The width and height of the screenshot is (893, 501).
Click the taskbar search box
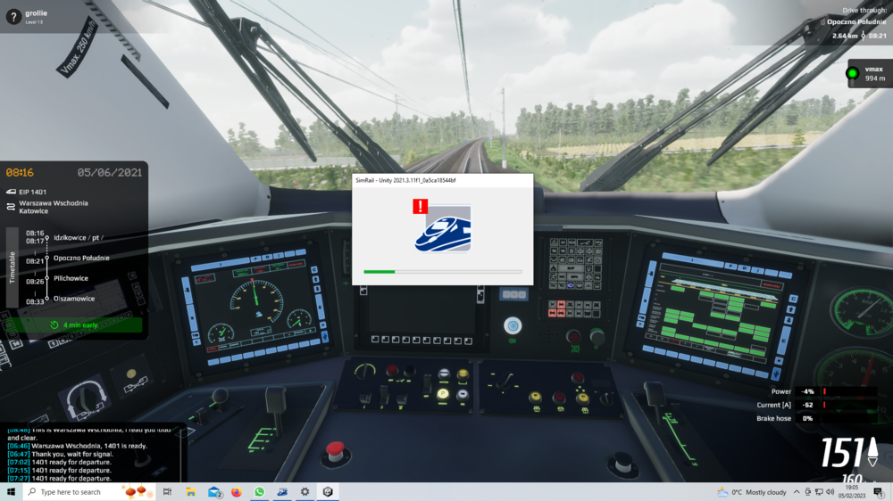tap(89, 492)
